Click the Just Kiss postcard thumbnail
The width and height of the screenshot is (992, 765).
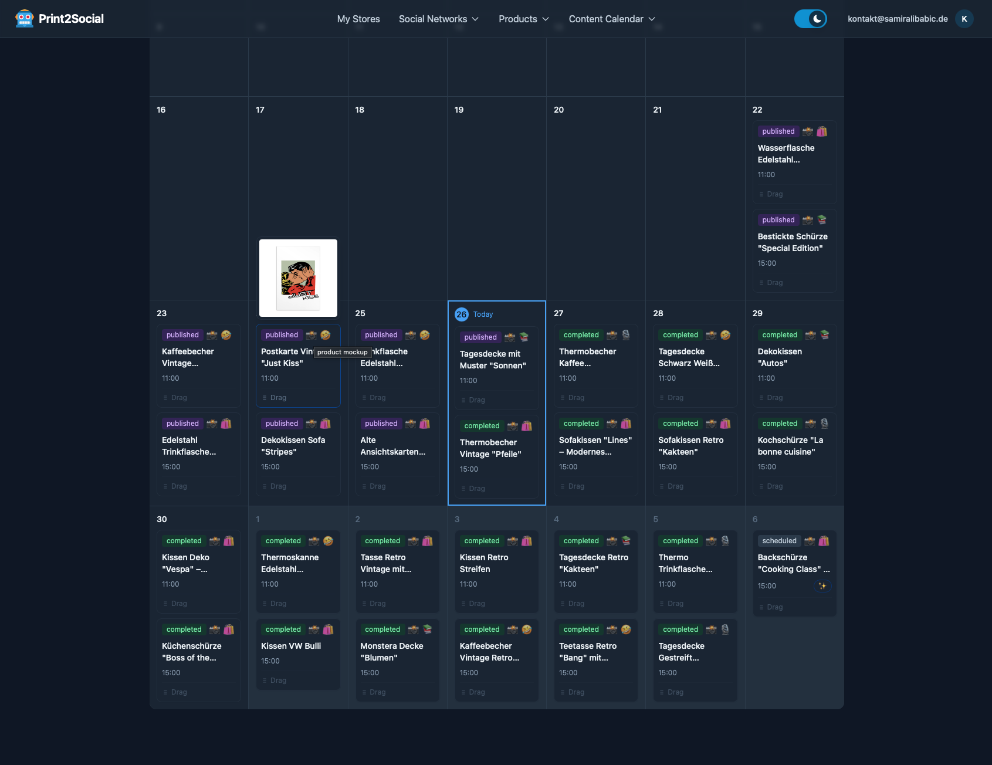click(298, 277)
